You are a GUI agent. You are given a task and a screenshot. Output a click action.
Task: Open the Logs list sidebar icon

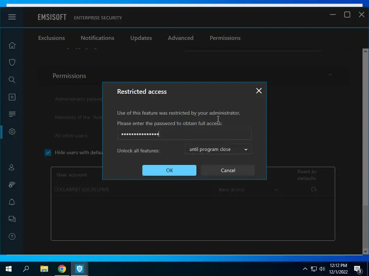12,114
